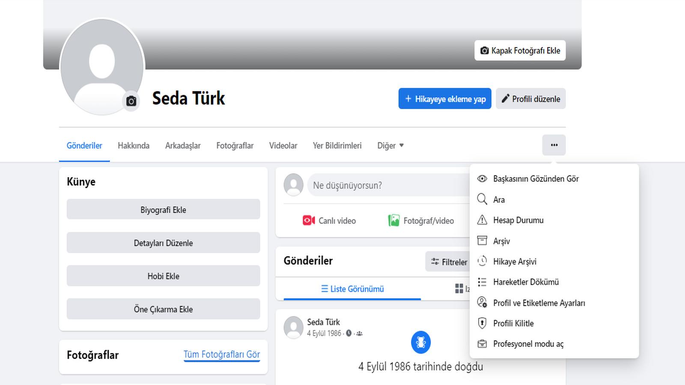Click the three-dots more options button

pos(554,145)
